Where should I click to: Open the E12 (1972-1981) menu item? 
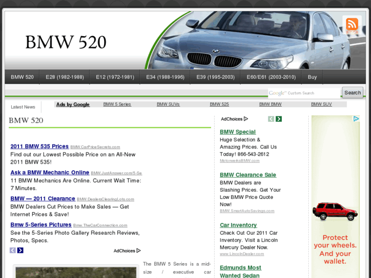tap(115, 77)
